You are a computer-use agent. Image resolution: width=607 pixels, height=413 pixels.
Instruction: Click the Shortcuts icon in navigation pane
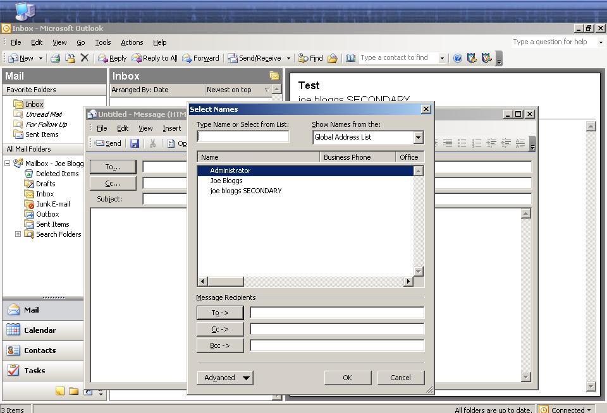[x=88, y=392]
